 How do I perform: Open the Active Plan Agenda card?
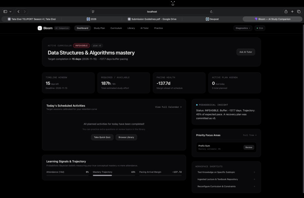click(x=235, y=83)
